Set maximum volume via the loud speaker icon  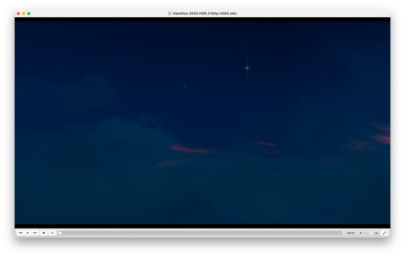[377, 233]
